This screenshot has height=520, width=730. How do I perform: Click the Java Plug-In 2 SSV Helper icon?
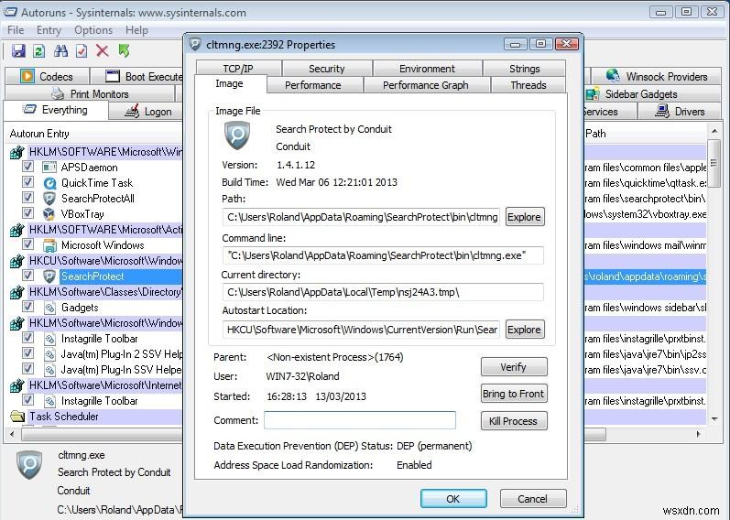tap(49, 354)
